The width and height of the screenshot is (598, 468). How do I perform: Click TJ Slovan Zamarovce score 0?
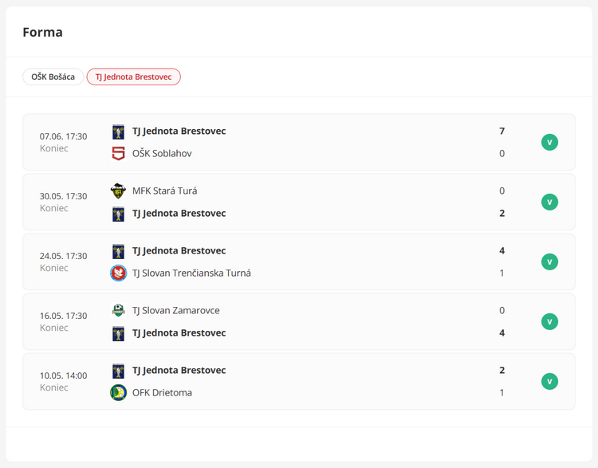(502, 310)
